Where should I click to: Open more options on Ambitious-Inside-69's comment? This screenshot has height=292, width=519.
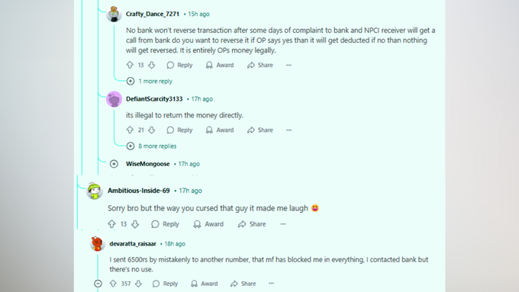pyautogui.click(x=283, y=224)
